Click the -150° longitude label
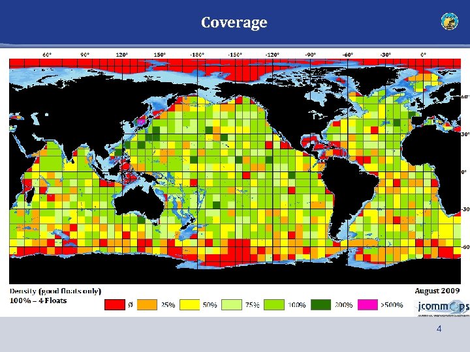This screenshot has height=352, width=470. (x=235, y=55)
